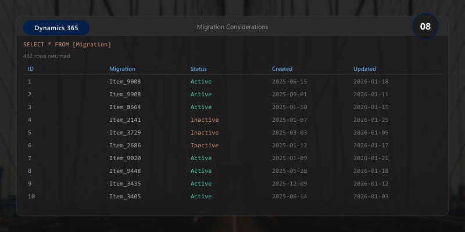Click ID cell of the Item_9020 row
Image resolution: width=465 pixels, height=232 pixels.
tap(30, 158)
